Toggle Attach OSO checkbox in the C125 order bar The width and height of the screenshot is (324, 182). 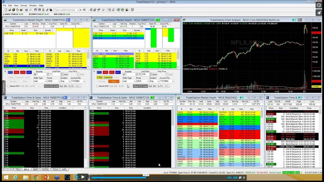[97, 86]
